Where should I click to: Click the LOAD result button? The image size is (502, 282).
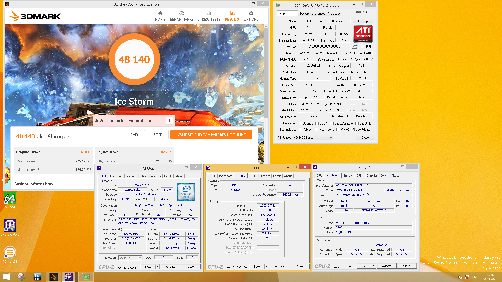[133, 135]
